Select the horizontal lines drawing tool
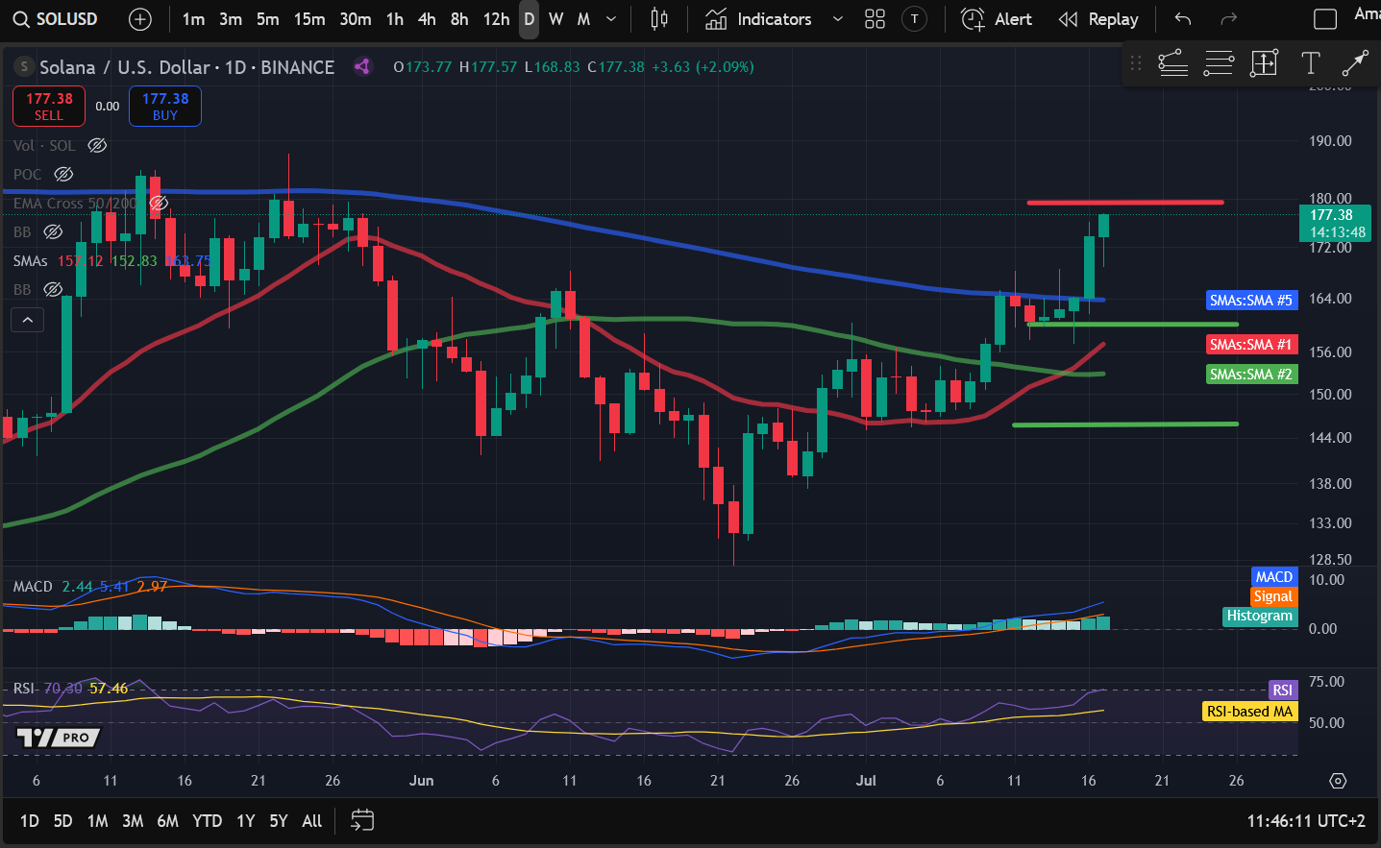The image size is (1381, 848). (x=1219, y=63)
